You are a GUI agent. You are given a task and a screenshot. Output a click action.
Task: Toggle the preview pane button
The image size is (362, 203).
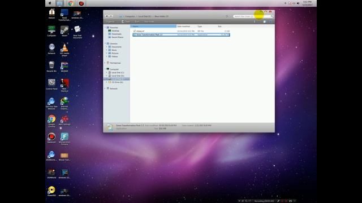[x=265, y=21]
